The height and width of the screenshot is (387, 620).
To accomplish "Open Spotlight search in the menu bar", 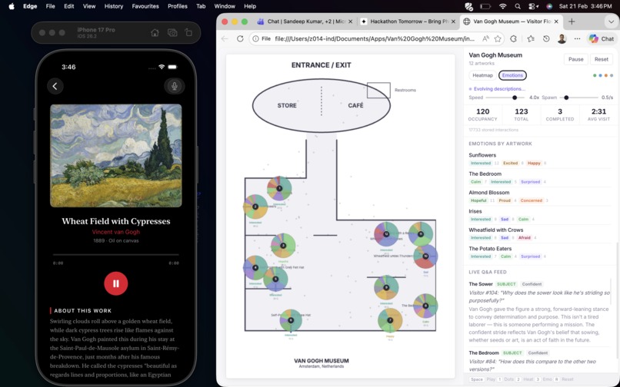I will coord(518,6).
